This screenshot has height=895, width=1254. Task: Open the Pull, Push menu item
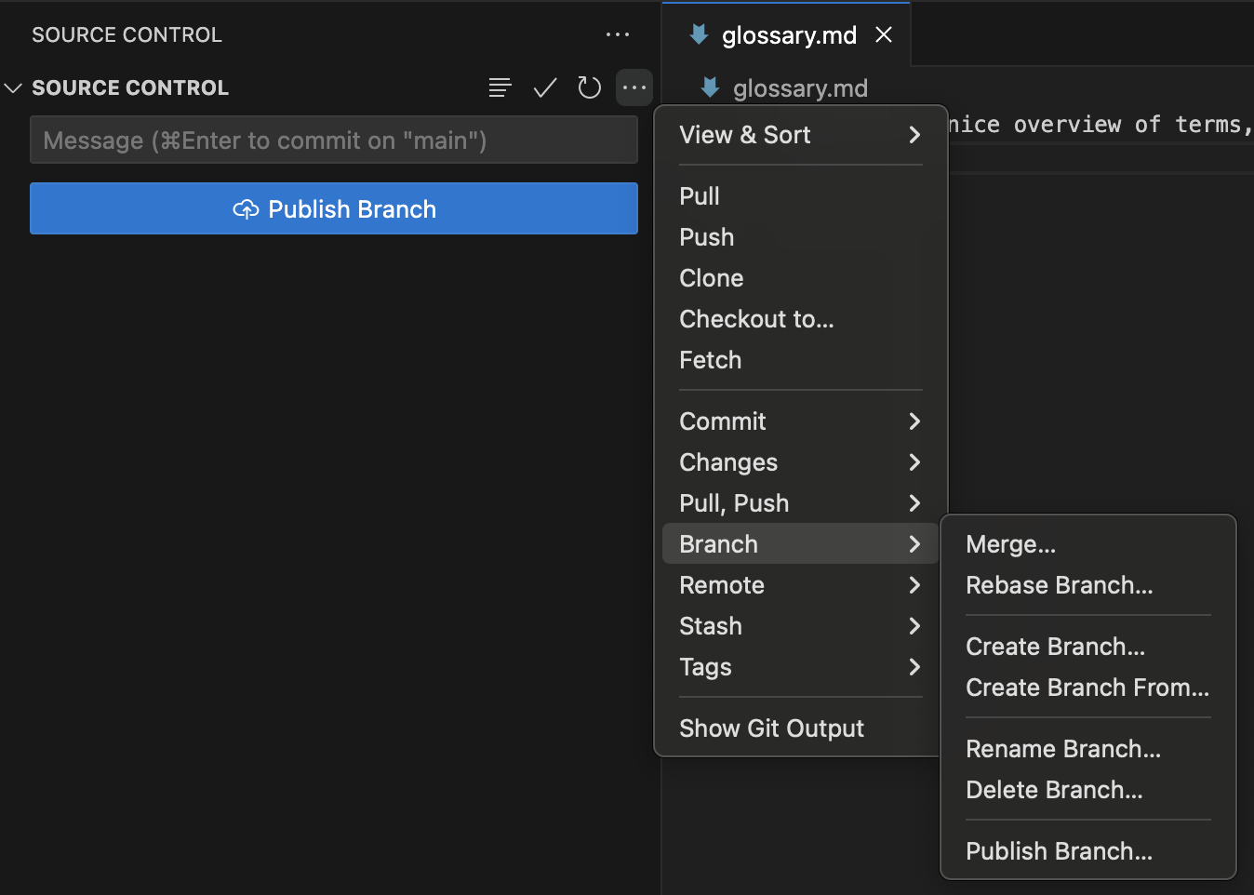(800, 503)
